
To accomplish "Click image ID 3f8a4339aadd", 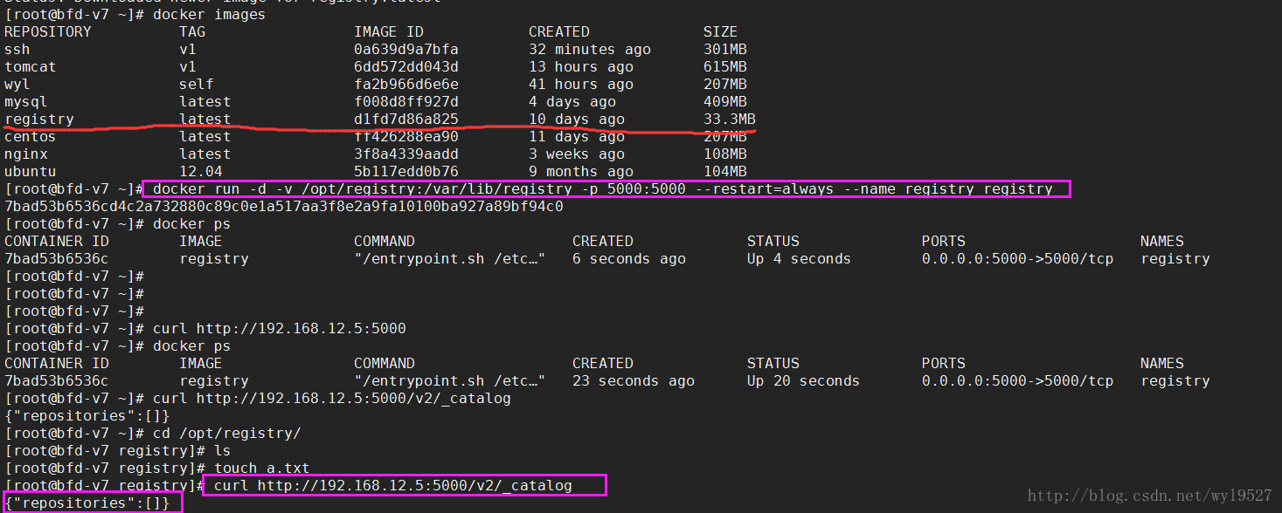I will (406, 154).
